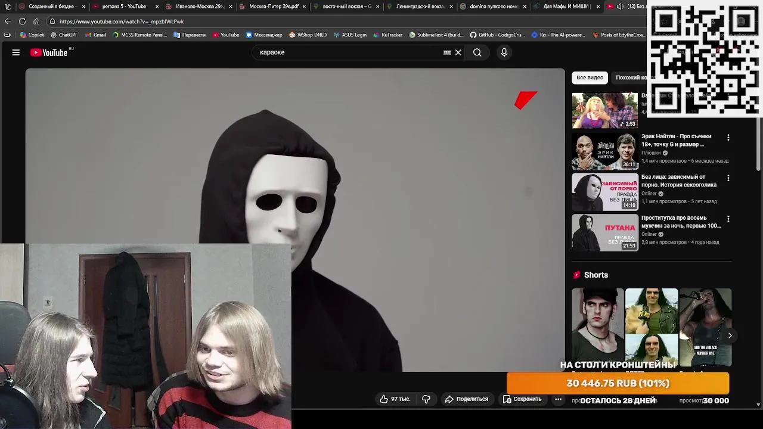Clear the search query with X
This screenshot has height=429, width=763.
pyautogui.click(x=458, y=52)
